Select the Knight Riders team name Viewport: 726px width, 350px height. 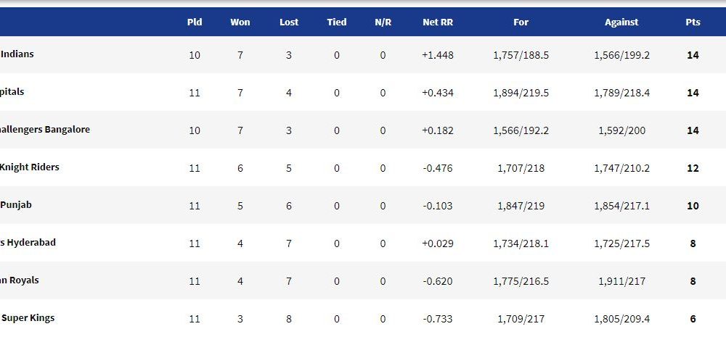coord(30,167)
